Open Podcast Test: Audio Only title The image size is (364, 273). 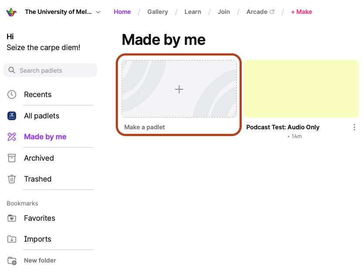pos(283,127)
